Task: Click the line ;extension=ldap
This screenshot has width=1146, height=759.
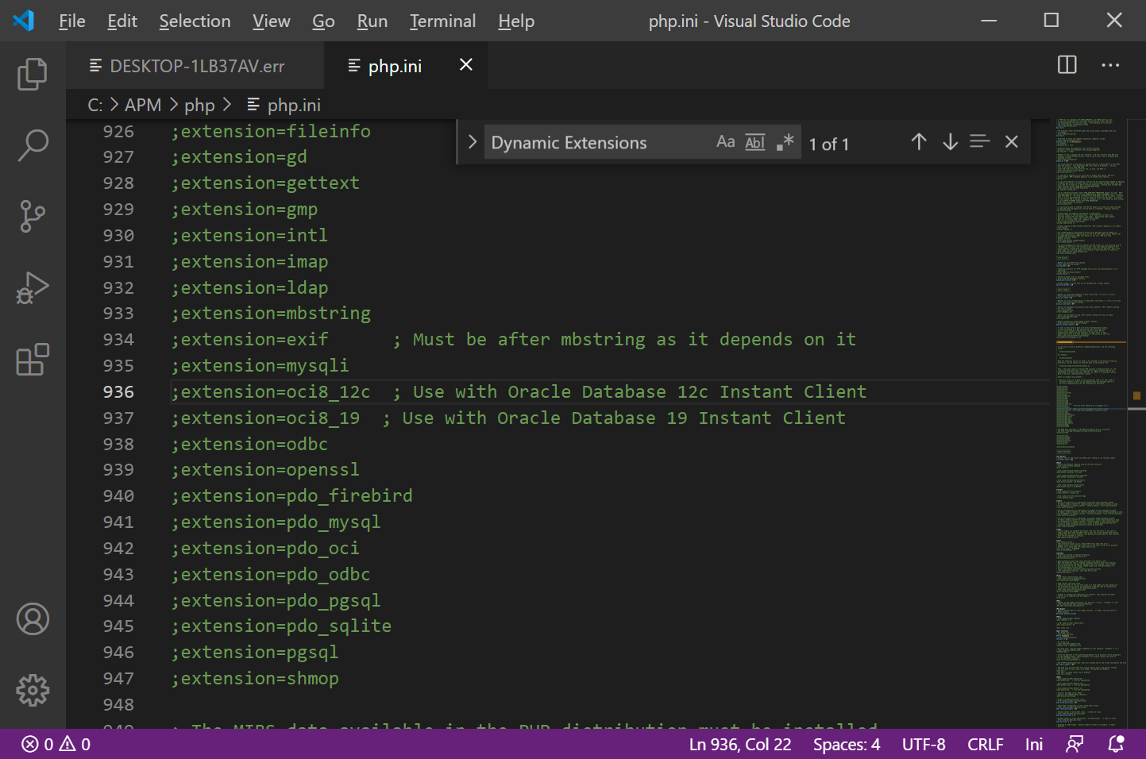Action: click(x=249, y=287)
